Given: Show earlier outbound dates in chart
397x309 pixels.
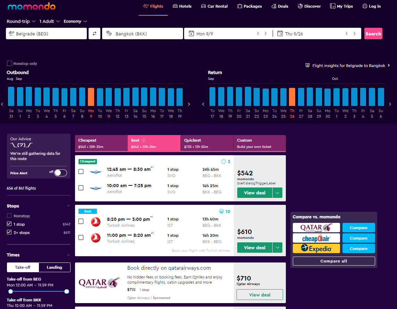Looking at the screenshot, I should click(x=2, y=104).
